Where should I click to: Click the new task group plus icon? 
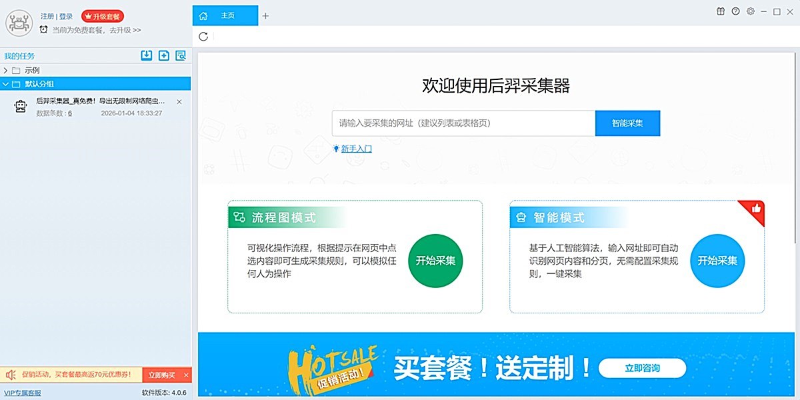click(x=163, y=56)
